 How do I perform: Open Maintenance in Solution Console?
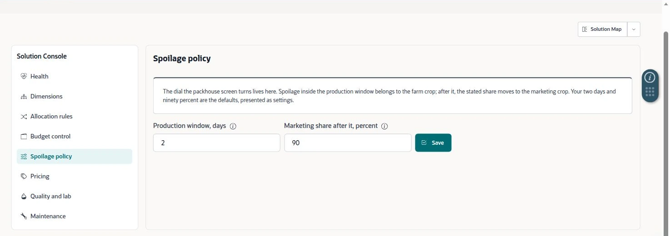click(75, 216)
